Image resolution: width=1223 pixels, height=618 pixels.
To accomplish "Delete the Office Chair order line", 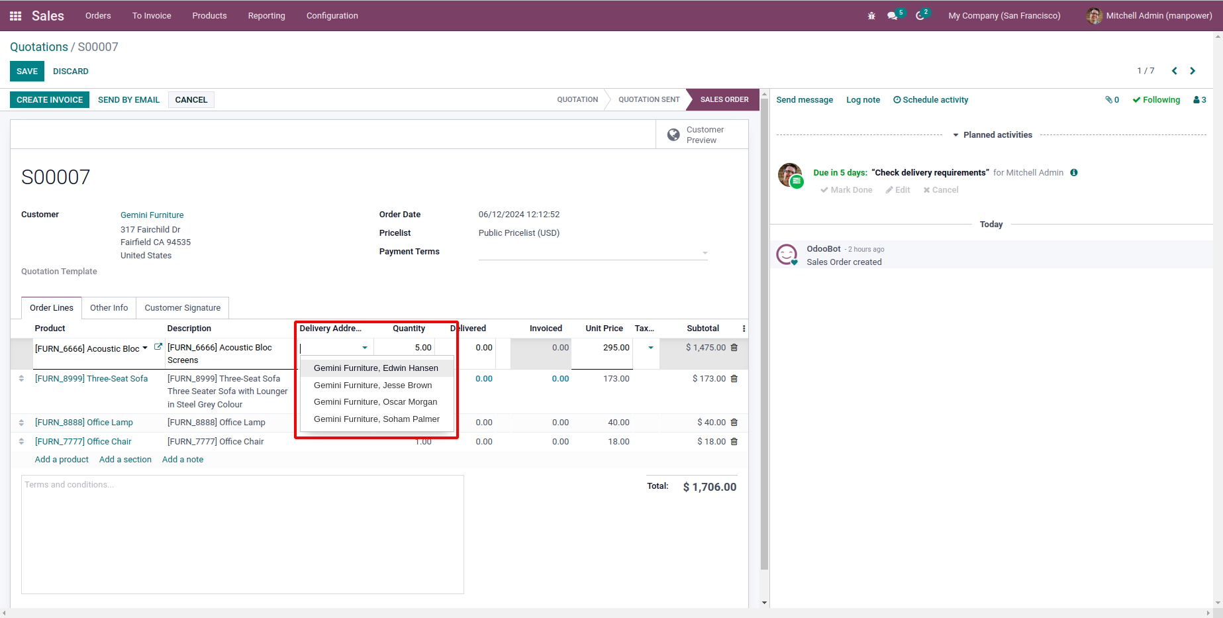I will click(734, 442).
